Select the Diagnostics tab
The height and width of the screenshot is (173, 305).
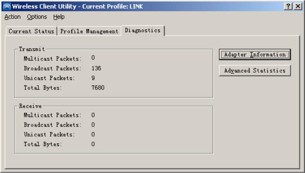click(142, 30)
